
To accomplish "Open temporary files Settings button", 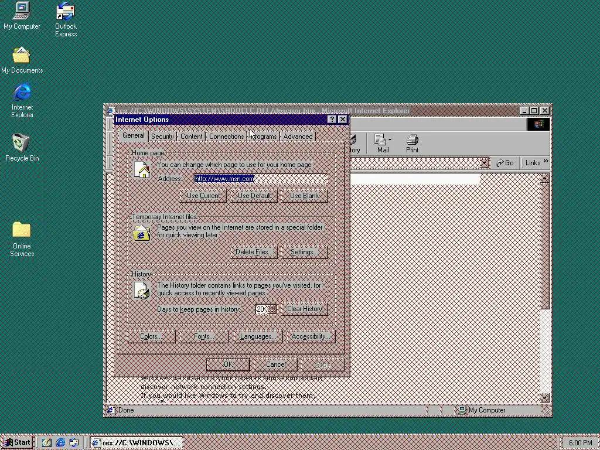I will coord(304,252).
